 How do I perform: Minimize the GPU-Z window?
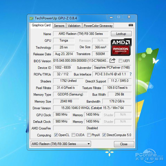click(111, 17)
